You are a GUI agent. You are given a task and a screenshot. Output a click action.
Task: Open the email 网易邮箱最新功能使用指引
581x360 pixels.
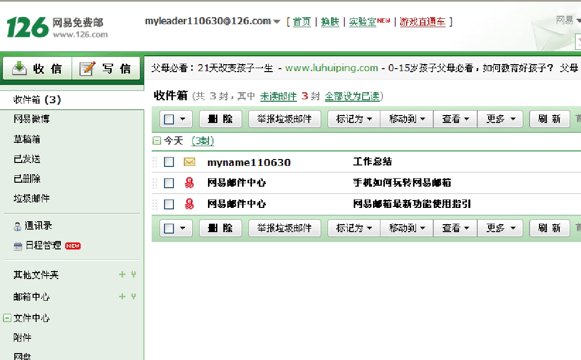(412, 203)
